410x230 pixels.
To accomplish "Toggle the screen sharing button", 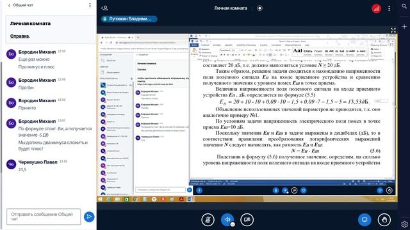I will (365, 220).
